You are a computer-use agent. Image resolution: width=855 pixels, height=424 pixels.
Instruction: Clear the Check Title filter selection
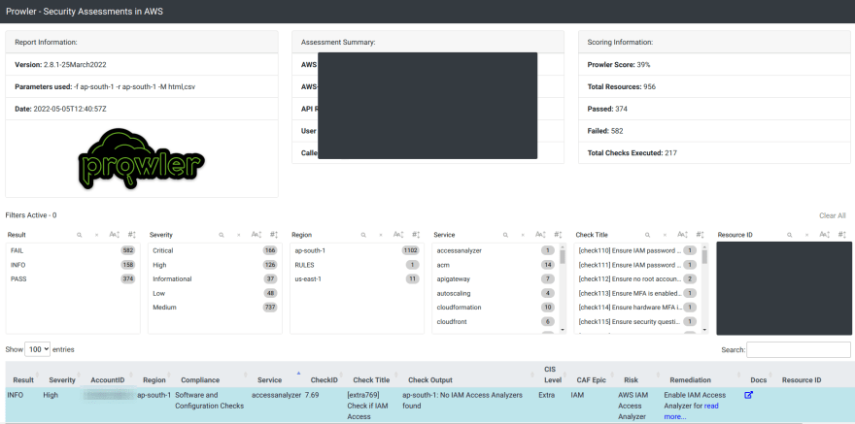(665, 235)
